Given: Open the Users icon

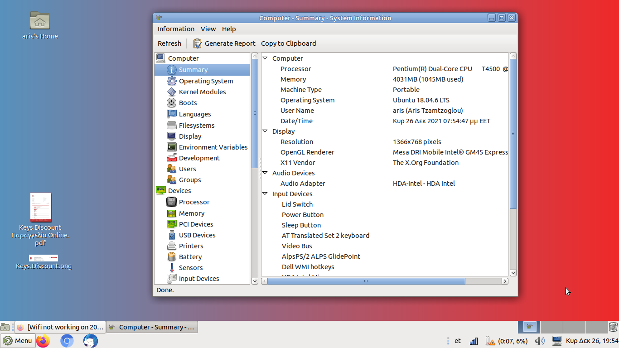Looking at the screenshot, I should [x=172, y=169].
